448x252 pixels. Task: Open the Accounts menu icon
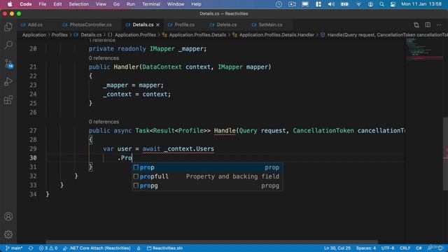(x=8, y=216)
